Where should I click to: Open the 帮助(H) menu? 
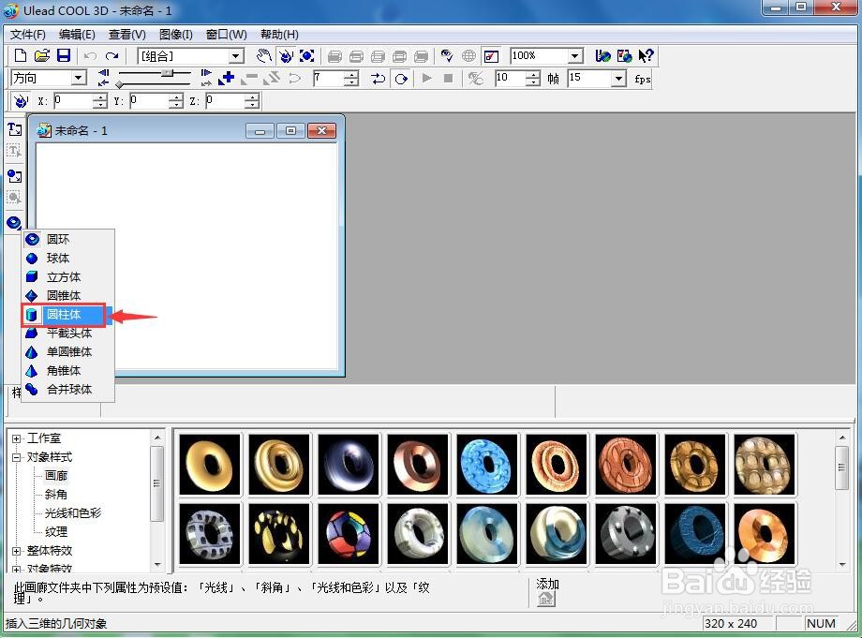(279, 35)
